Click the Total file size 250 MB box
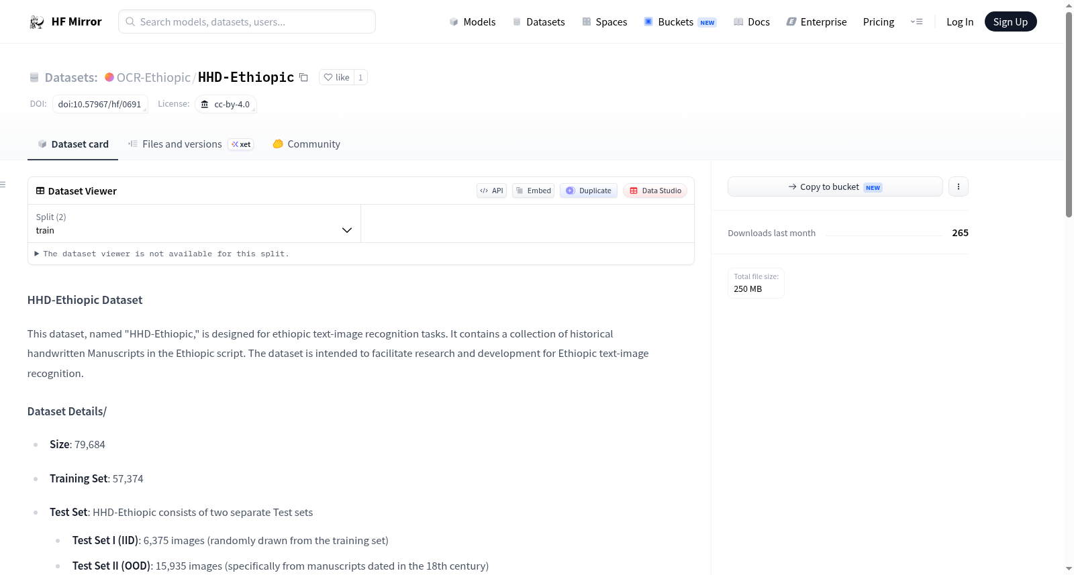The image size is (1074, 575). click(756, 283)
